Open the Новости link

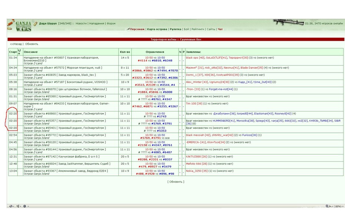(x=81, y=23)
